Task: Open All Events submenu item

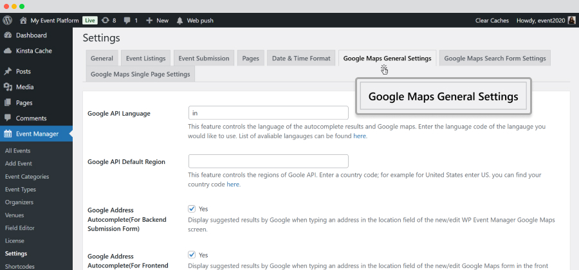Action: click(18, 150)
